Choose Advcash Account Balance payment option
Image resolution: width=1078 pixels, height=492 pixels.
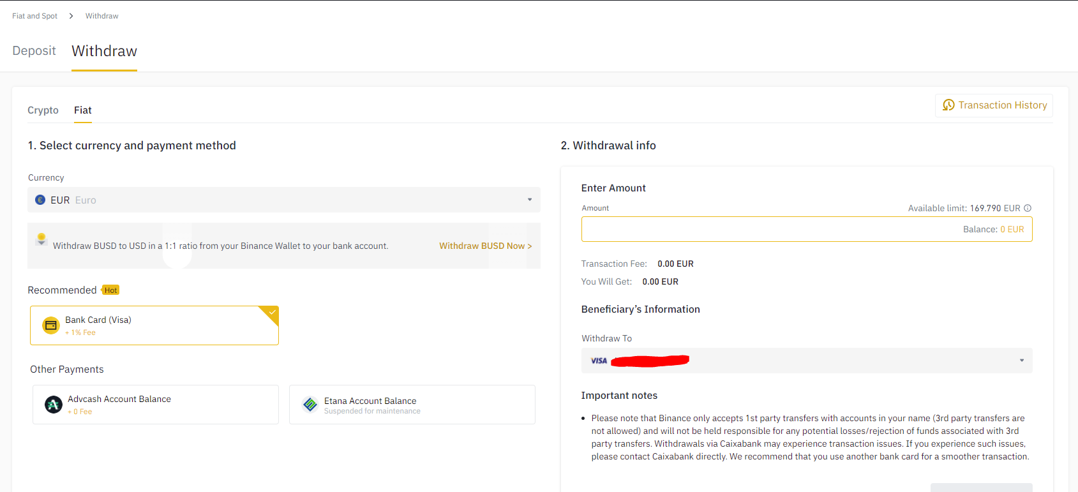pos(156,405)
